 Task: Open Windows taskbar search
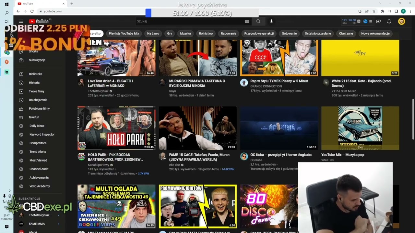(6, 13)
